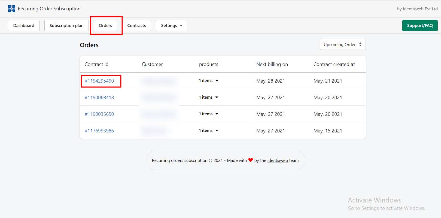Click Recurring Order Subscription app title
Image resolution: width=441 pixels, height=218 pixels.
click(x=49, y=9)
